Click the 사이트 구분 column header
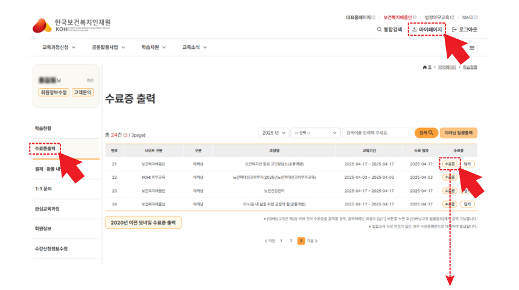The width and height of the screenshot is (519, 290). coord(153,151)
